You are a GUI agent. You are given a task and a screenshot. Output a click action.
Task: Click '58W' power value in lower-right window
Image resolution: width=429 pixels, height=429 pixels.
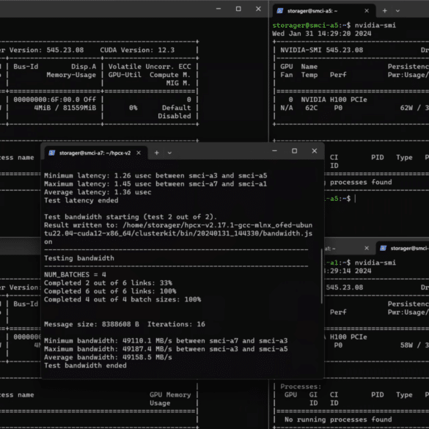coord(406,345)
